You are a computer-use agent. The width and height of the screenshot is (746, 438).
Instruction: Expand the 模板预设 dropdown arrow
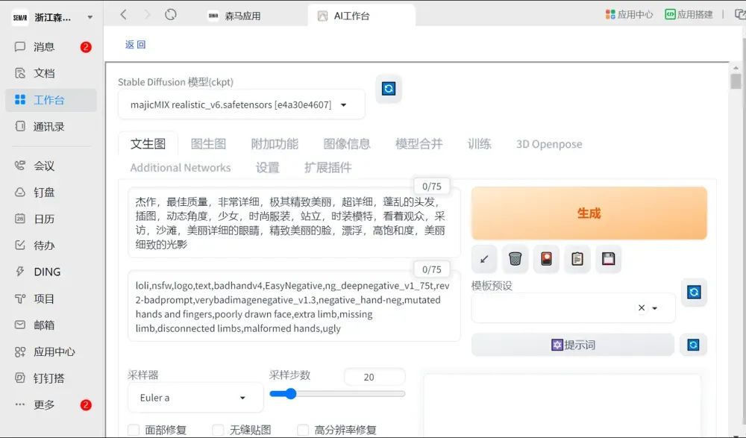[x=655, y=308]
